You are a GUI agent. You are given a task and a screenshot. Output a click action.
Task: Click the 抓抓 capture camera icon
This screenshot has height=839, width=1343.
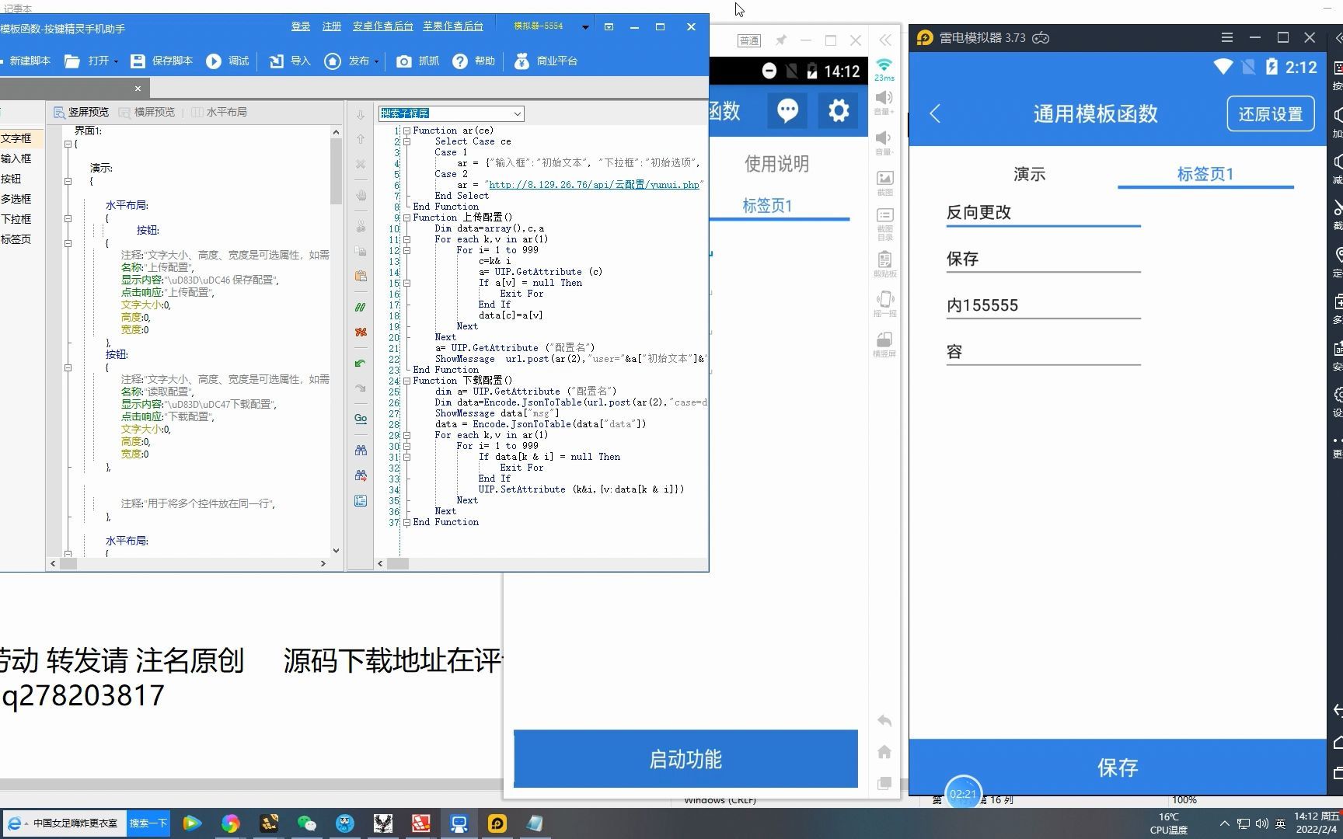(404, 61)
